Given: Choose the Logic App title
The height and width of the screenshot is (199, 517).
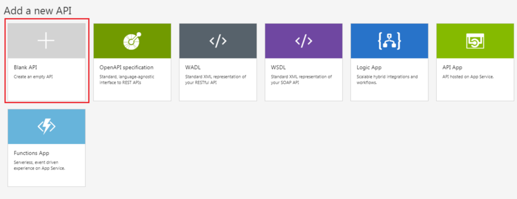Looking at the screenshot, I should pyautogui.click(x=369, y=67).
